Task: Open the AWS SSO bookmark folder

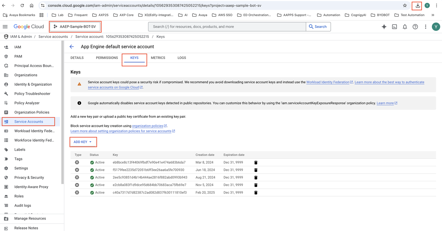Action: [x=222, y=15]
